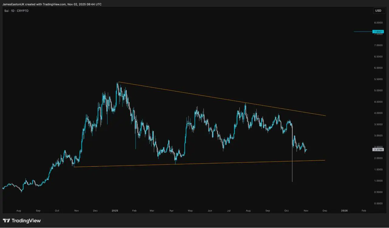Click the Apr label on time axis
Viewport: 389px width, 228px height.
172,210
